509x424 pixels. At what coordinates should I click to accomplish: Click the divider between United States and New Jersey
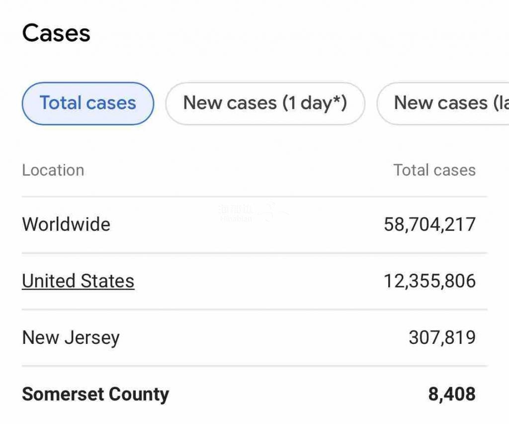254,310
